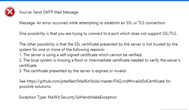This screenshot has height=110, width=189.
Task: Click the red error X icon
Action: pos(10,12)
